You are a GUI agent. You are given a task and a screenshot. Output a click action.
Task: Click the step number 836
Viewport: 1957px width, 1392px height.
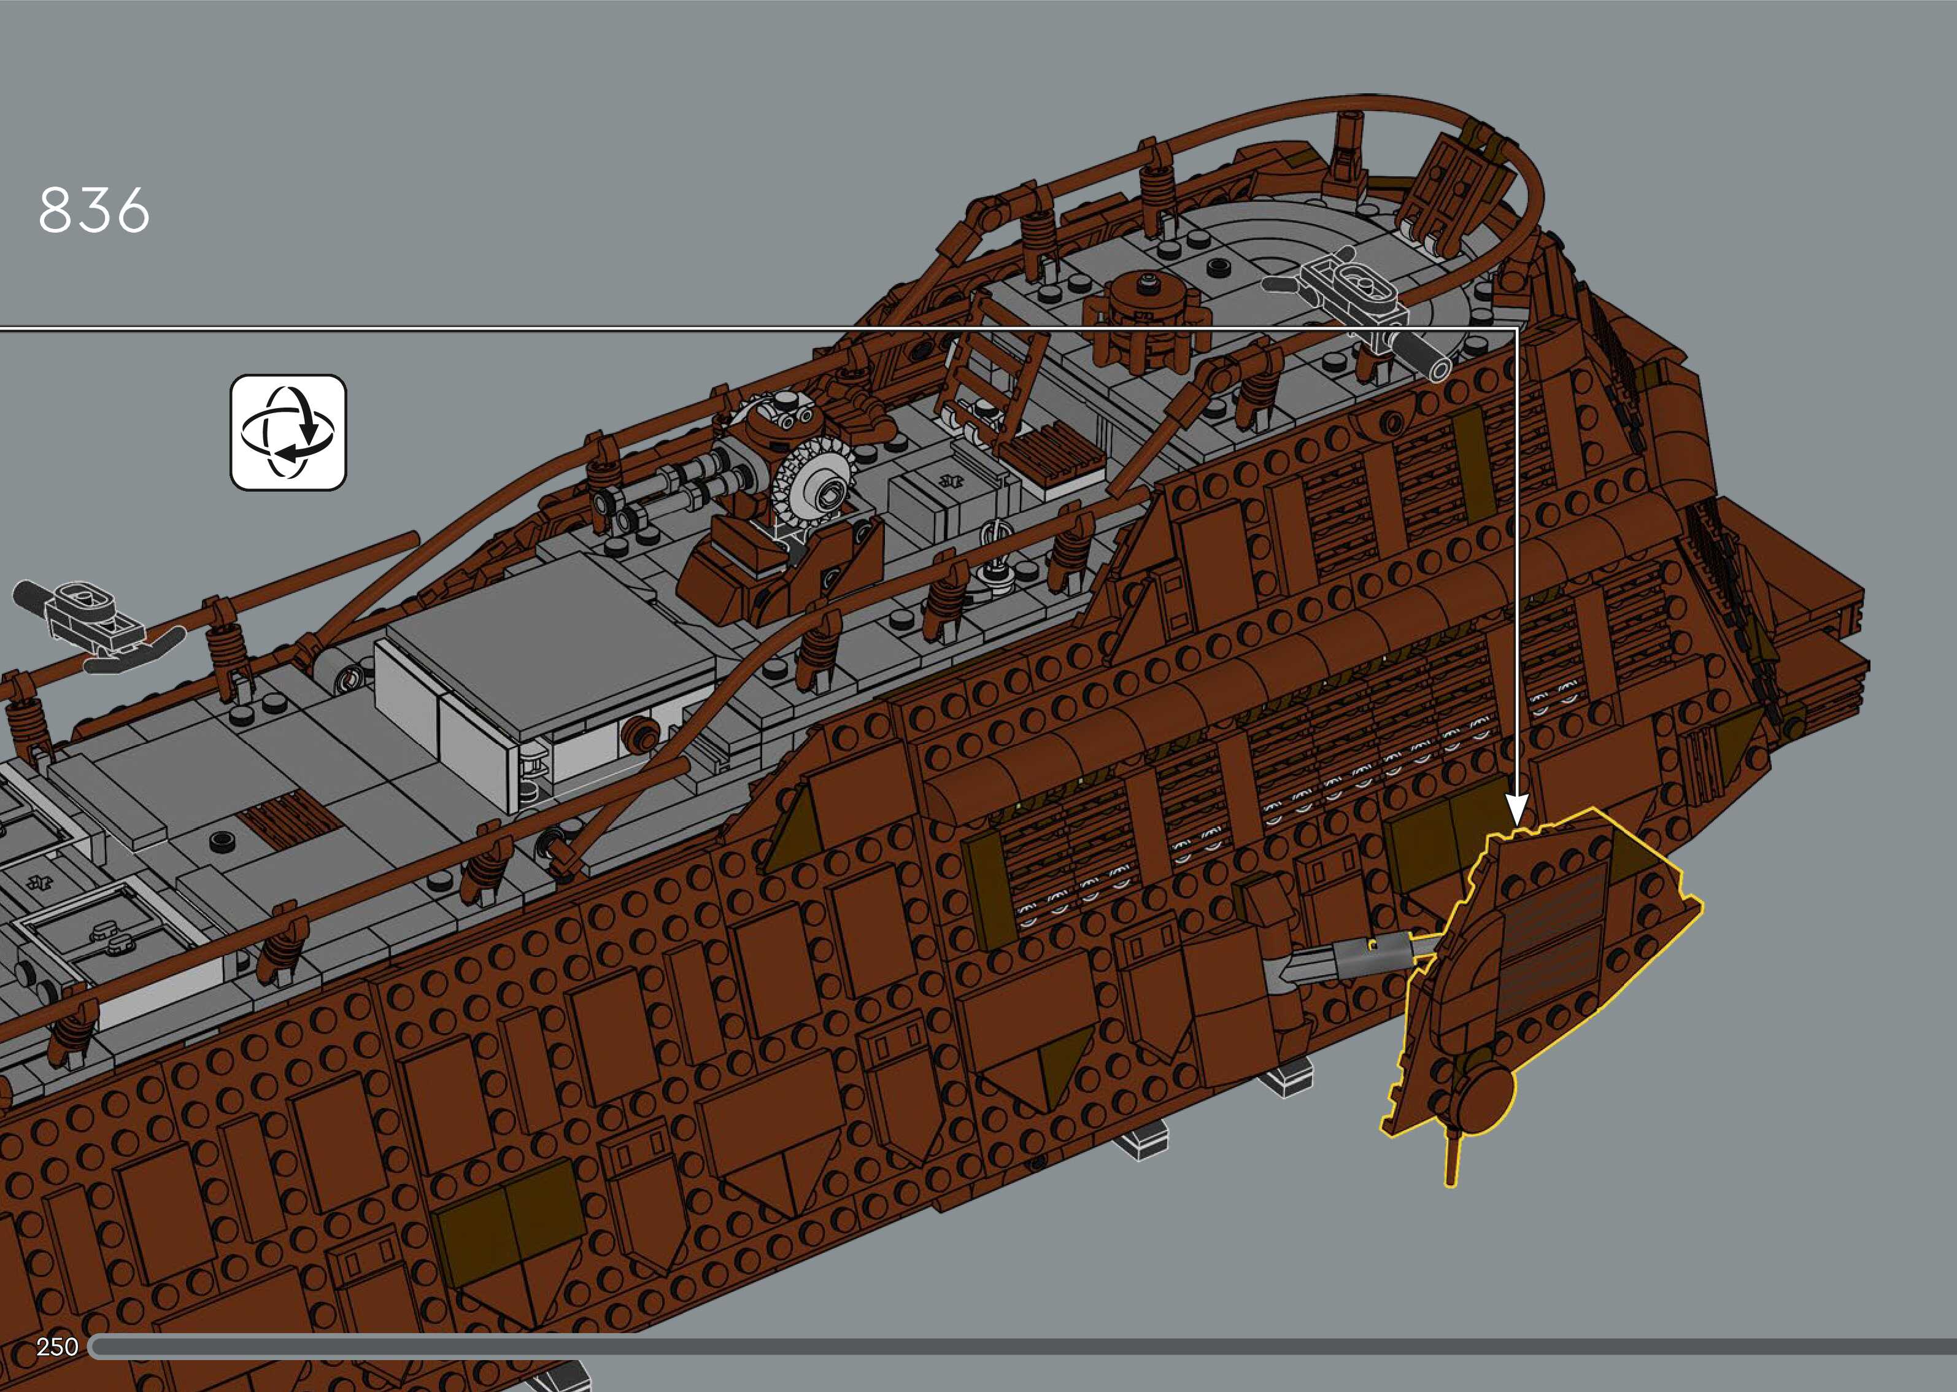click(95, 211)
